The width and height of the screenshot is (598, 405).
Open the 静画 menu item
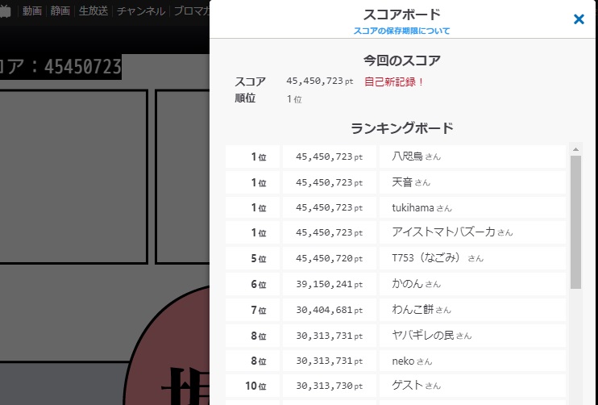[x=60, y=10]
